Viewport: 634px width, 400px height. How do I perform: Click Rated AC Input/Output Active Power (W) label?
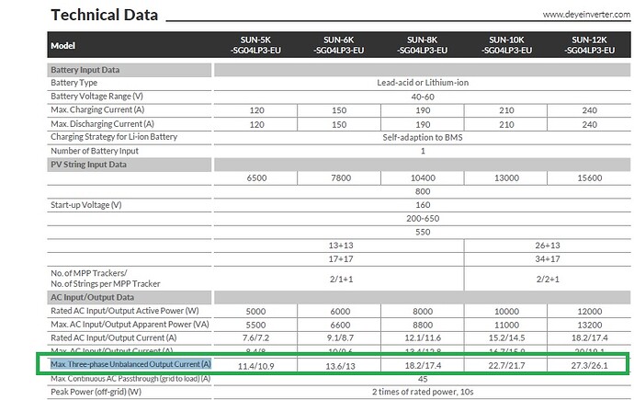(125, 311)
